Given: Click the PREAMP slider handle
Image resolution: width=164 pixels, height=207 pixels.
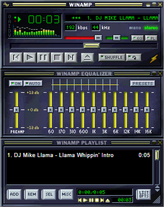Looking at the screenshot, I should coord(17,110).
